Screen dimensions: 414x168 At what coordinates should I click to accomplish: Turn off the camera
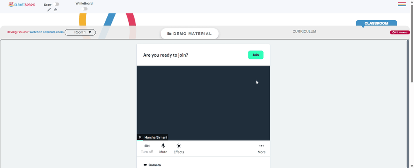coord(147,149)
